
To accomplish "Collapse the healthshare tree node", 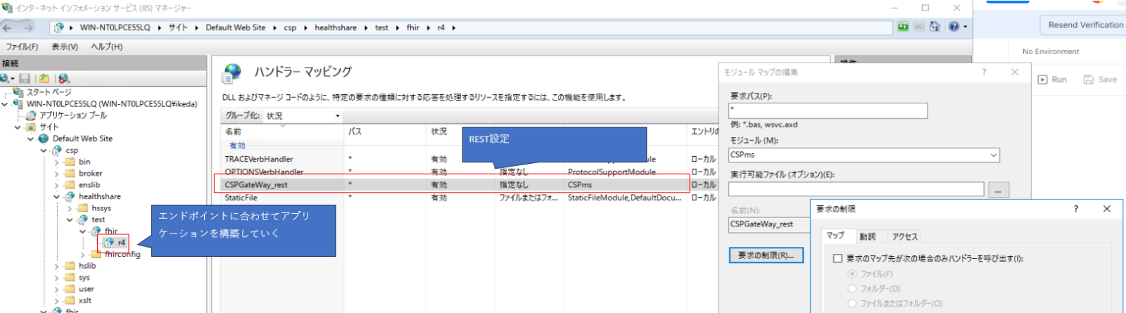I will pyautogui.click(x=57, y=197).
